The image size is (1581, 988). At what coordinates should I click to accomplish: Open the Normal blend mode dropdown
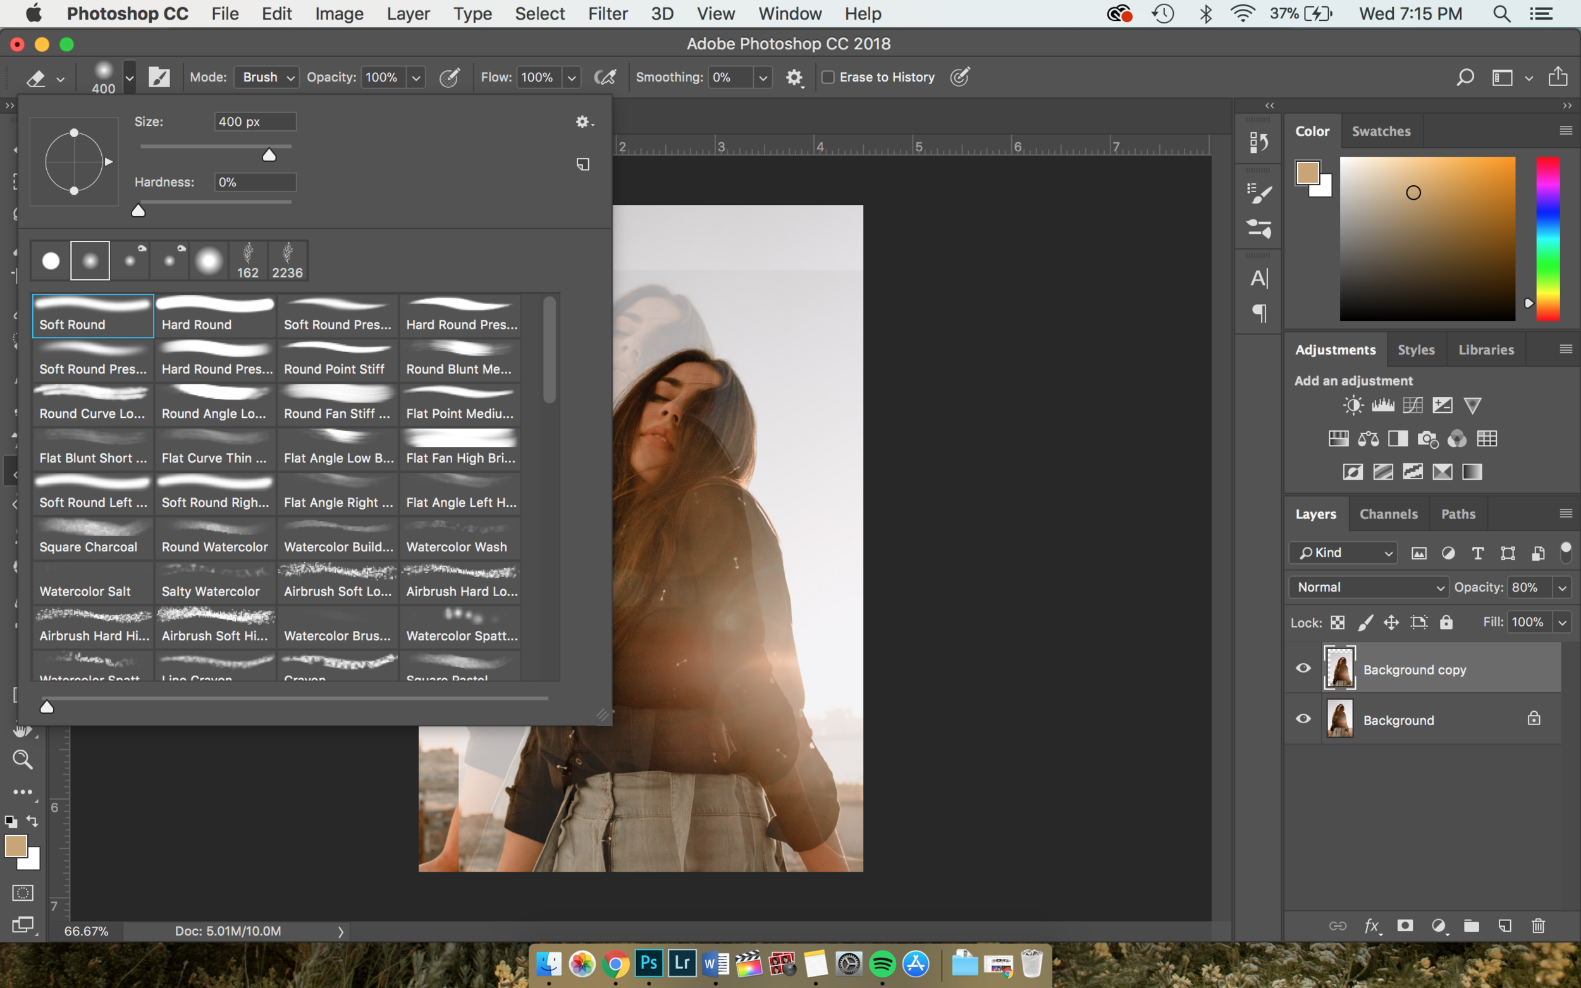(1369, 587)
